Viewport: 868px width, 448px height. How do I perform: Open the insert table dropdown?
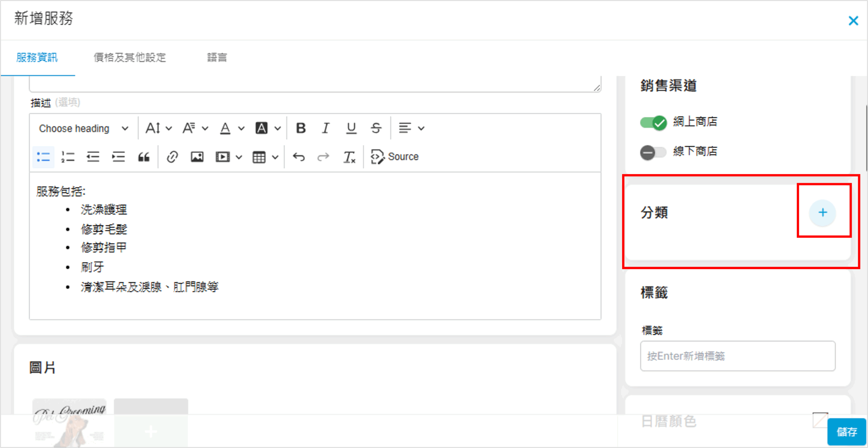265,157
